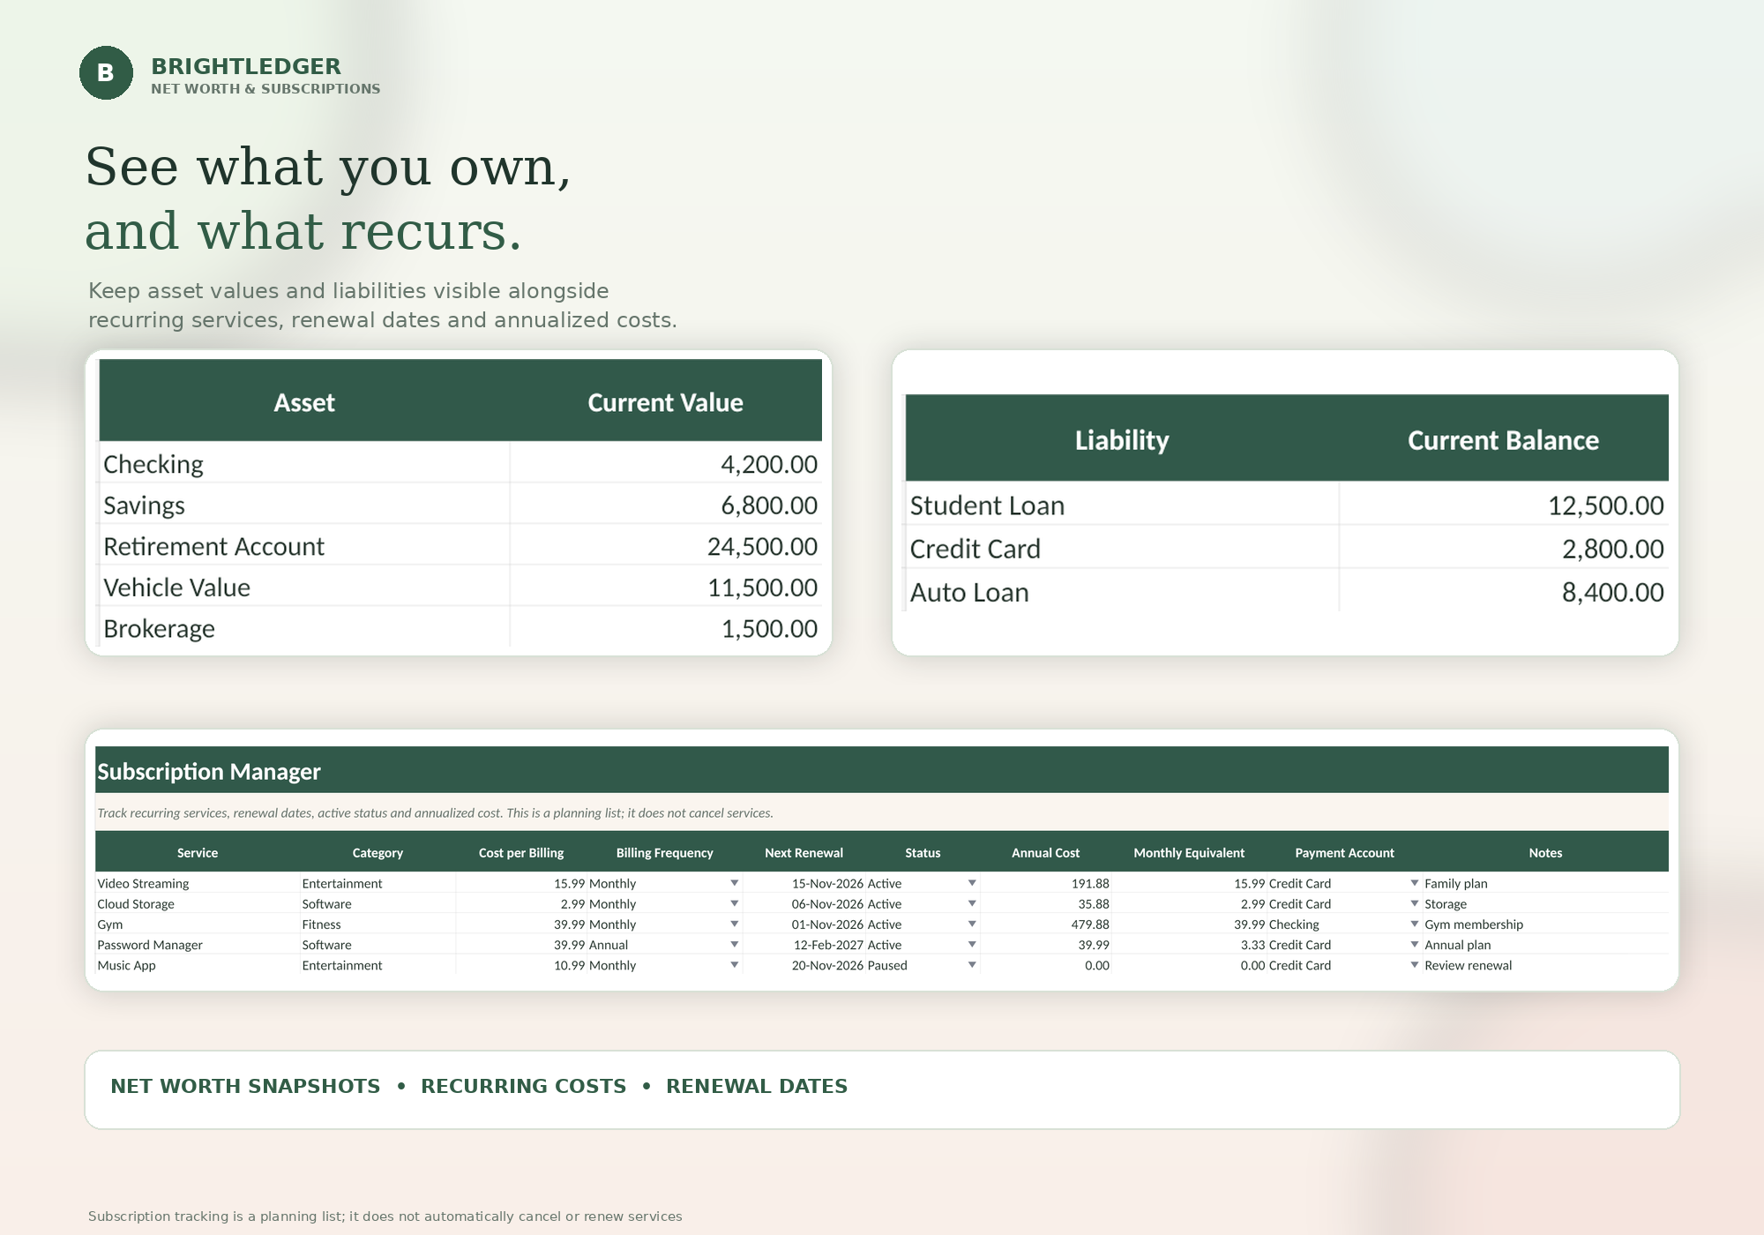Open the Checking payment account dropdown for Gym

pyautogui.click(x=1415, y=924)
